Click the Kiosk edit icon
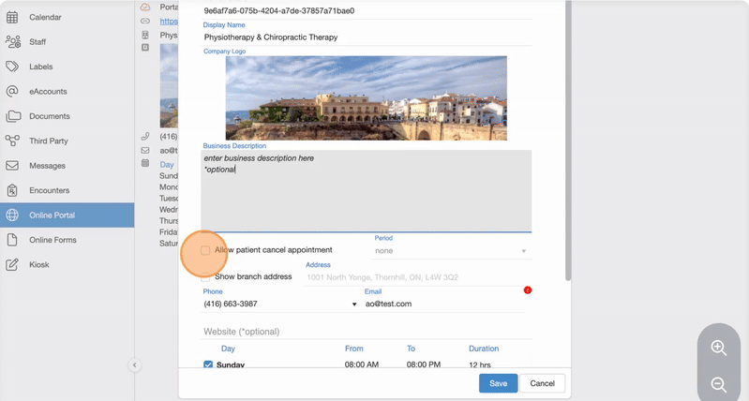 [x=12, y=265]
